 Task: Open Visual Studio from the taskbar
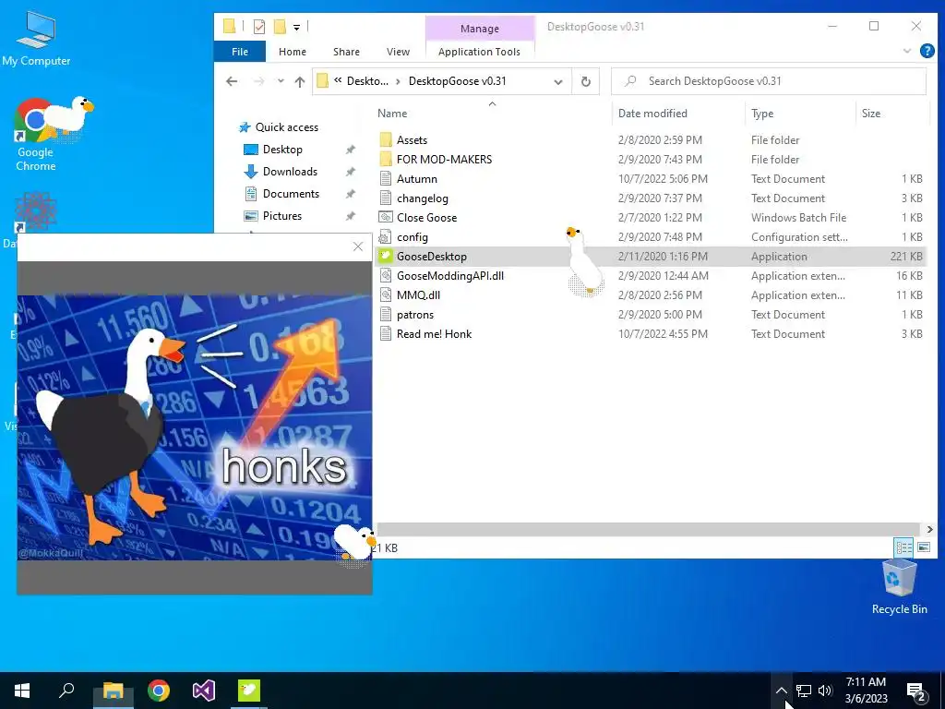coord(204,691)
